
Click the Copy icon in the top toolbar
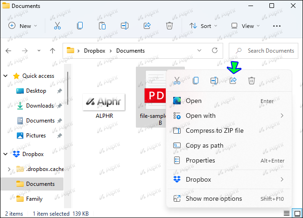(x=80, y=26)
